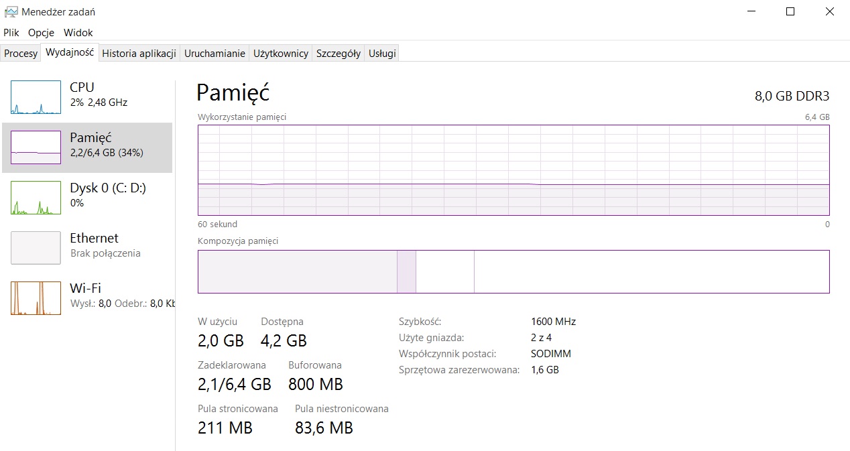
Task: Open the Usługi tab
Action: coord(382,54)
